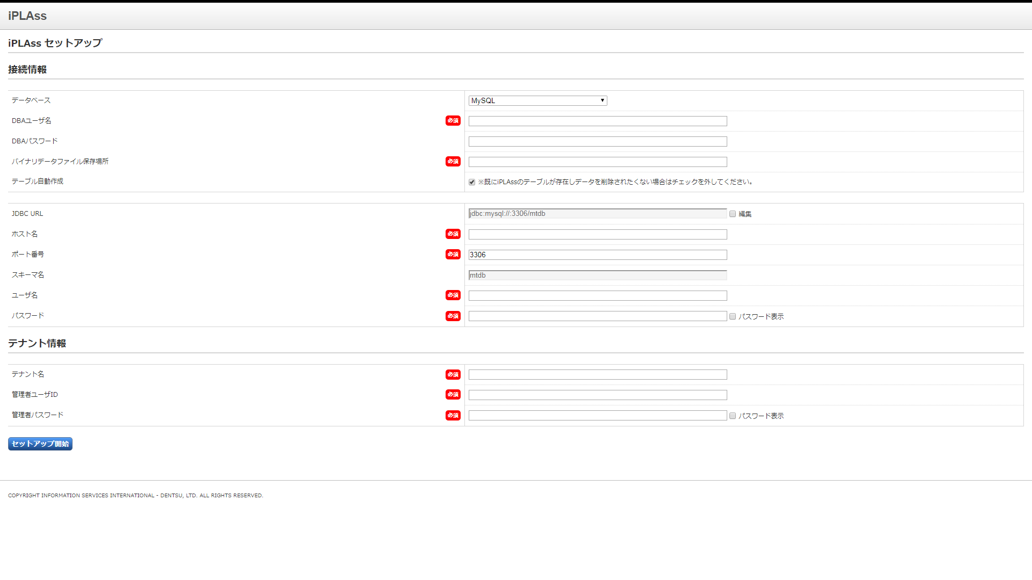
Task: Click the ポート番号 field showing 3306
Action: click(598, 255)
